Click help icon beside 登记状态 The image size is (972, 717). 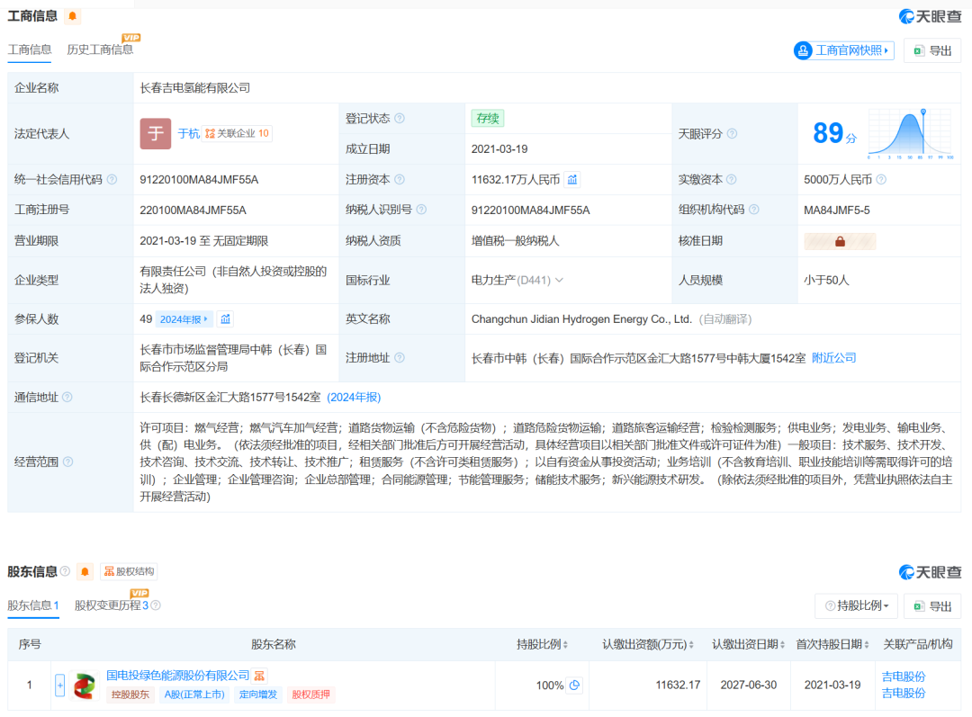coord(400,119)
